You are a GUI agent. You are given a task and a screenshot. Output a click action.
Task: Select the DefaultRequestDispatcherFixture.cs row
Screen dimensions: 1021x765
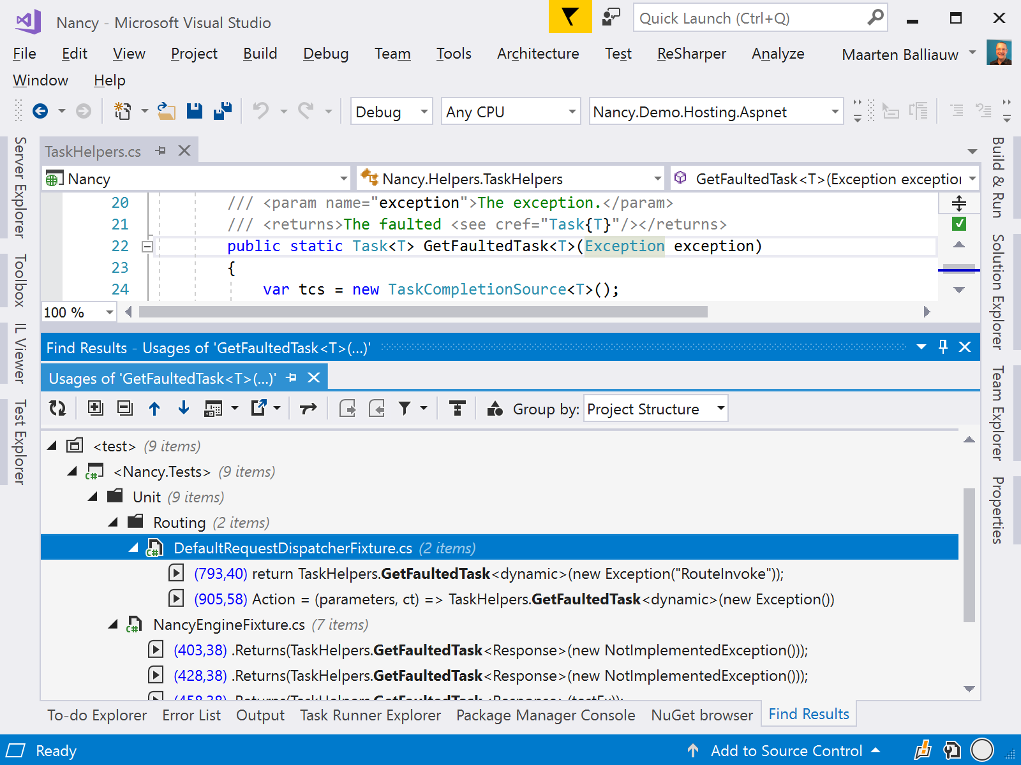[500, 548]
